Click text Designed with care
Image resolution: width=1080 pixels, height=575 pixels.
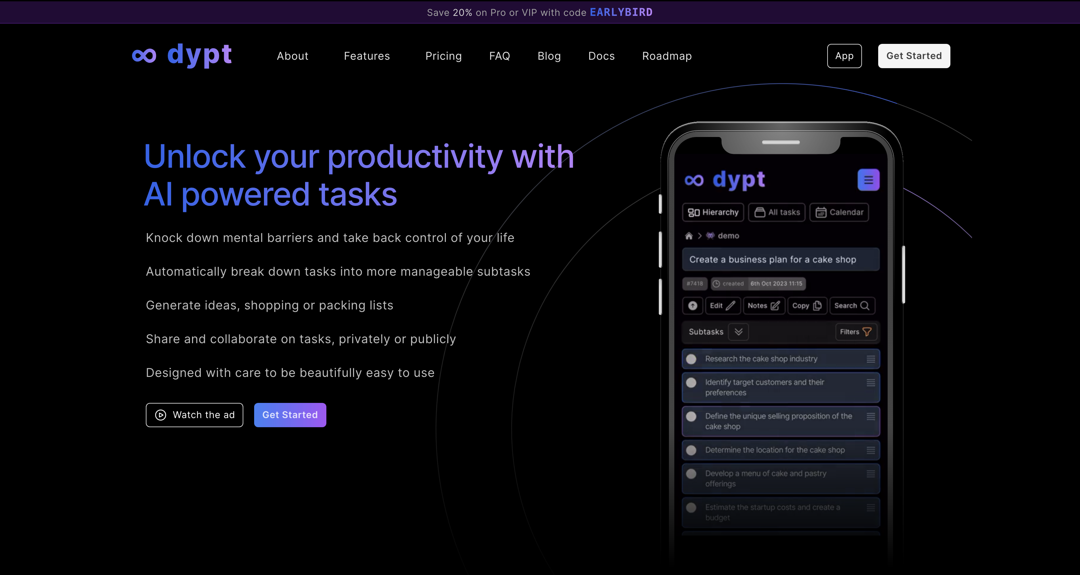click(290, 373)
